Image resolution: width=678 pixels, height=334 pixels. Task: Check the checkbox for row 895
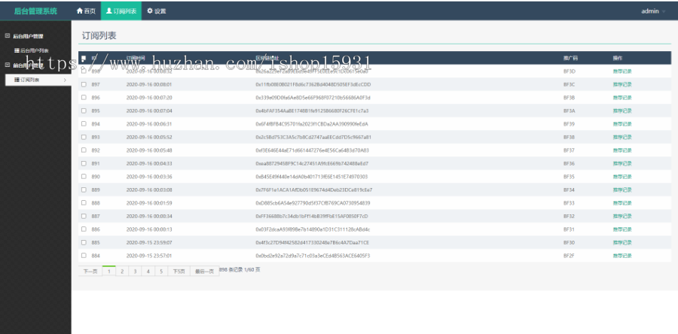pos(84,111)
